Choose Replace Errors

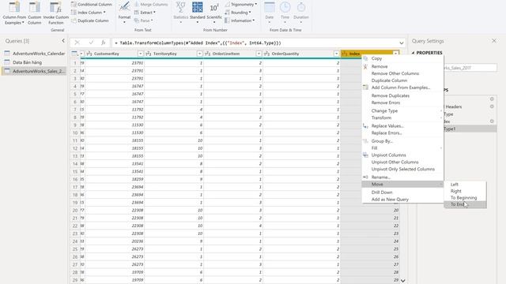(402, 133)
